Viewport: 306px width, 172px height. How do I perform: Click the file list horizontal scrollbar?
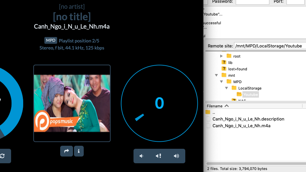pyautogui.click(x=256, y=163)
